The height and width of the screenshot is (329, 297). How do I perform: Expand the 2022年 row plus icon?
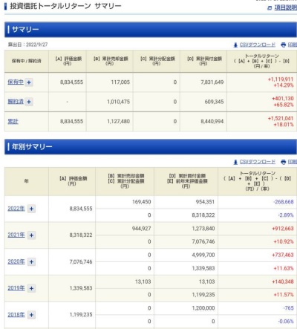pos(31,209)
